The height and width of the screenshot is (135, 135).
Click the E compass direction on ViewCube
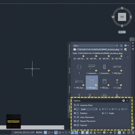pyautogui.click(x=131, y=17)
